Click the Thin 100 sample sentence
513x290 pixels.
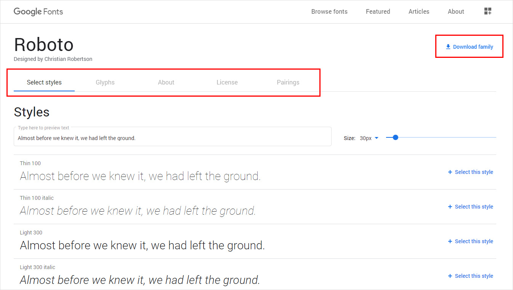(x=140, y=176)
